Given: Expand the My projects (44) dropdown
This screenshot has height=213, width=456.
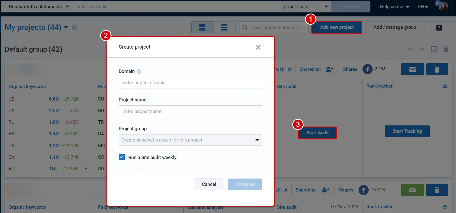Looking at the screenshot, I should [x=66, y=27].
